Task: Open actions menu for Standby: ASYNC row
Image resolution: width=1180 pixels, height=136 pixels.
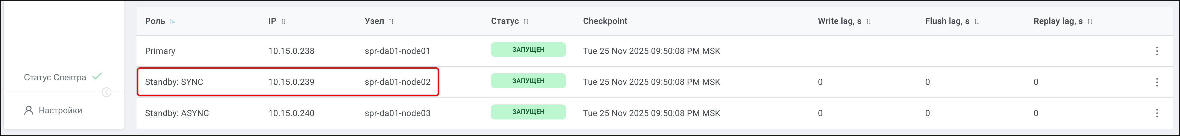Action: point(1157,113)
